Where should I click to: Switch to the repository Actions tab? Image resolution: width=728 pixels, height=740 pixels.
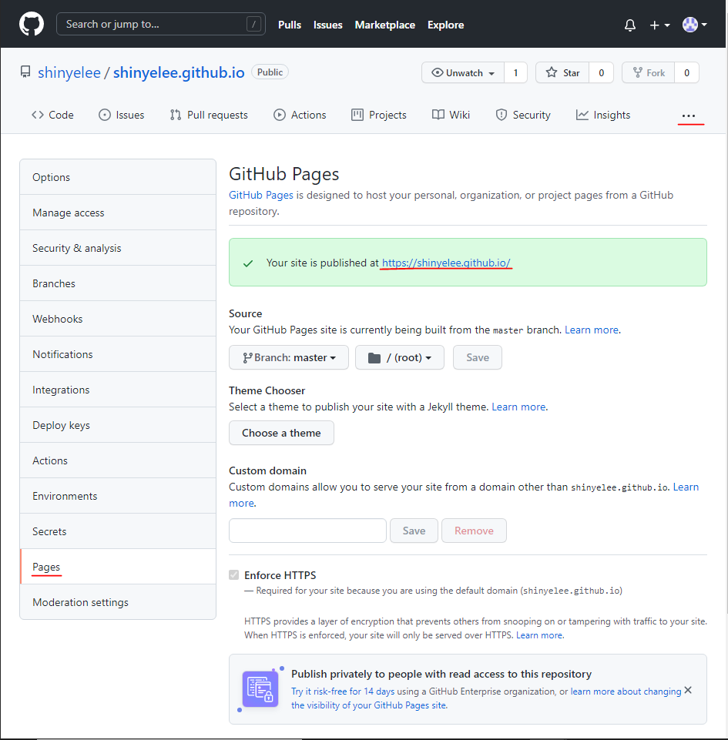click(x=300, y=116)
